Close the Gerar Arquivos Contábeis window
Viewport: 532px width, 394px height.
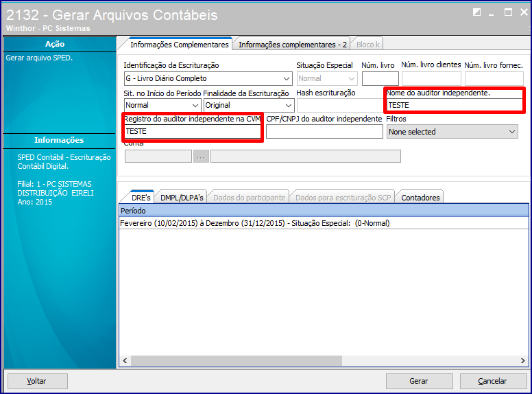point(524,12)
